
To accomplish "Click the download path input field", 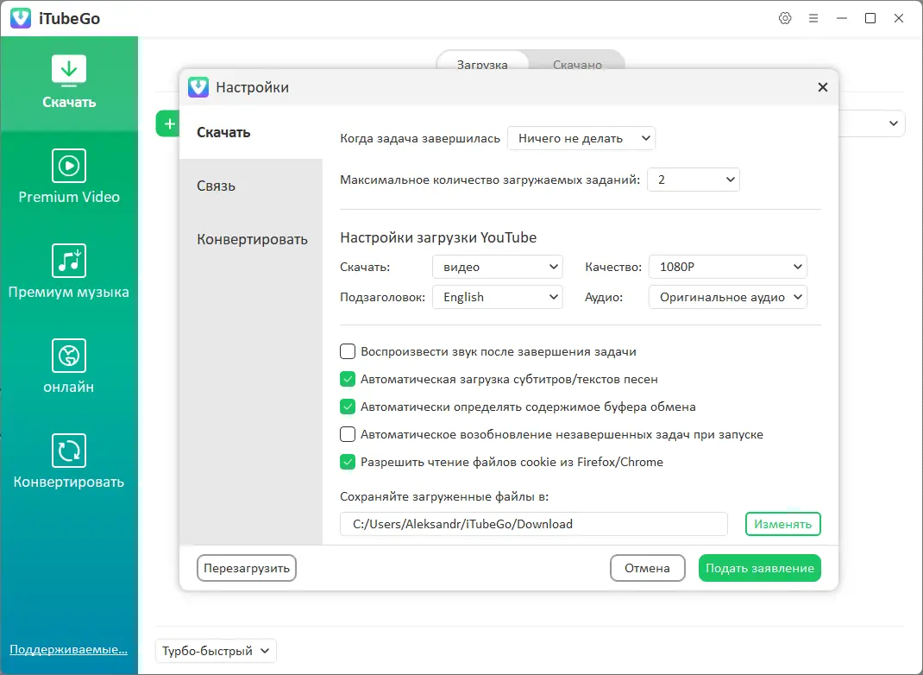I will coord(533,524).
